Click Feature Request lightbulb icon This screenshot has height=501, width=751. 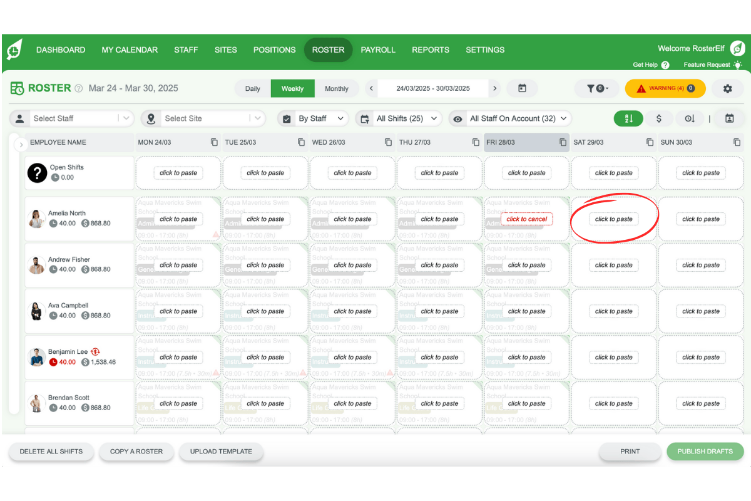(738, 65)
